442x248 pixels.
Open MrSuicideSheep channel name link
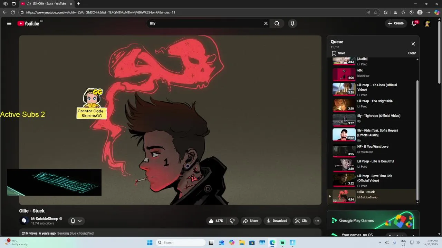[x=45, y=219]
